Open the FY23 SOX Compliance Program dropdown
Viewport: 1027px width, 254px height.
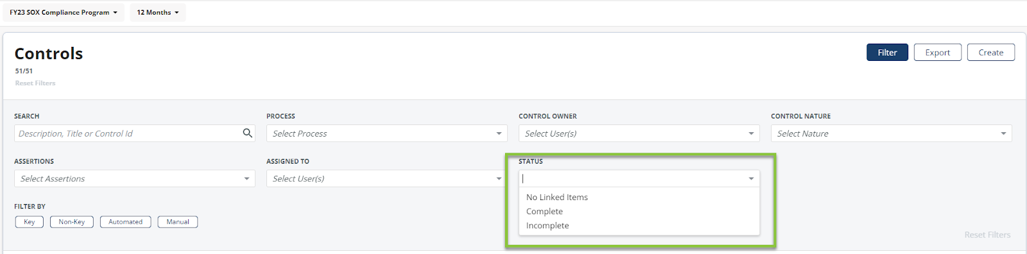point(64,12)
